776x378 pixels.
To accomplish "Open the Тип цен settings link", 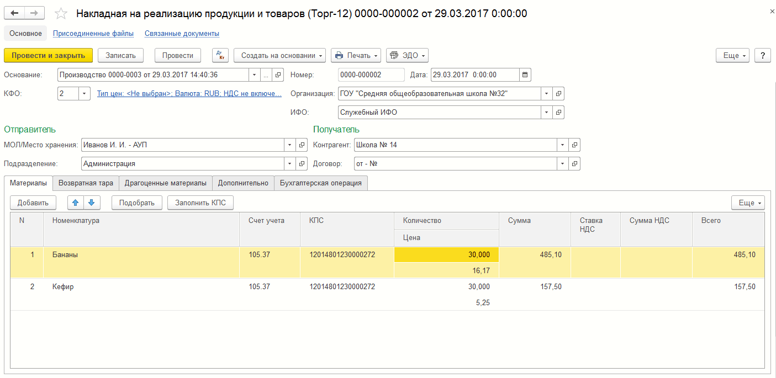I will pos(189,94).
